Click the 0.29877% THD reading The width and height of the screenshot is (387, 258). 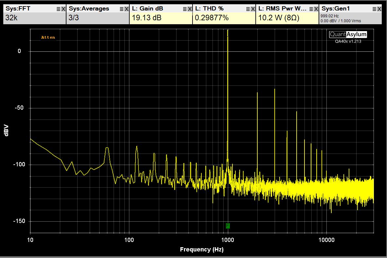pyautogui.click(x=212, y=18)
